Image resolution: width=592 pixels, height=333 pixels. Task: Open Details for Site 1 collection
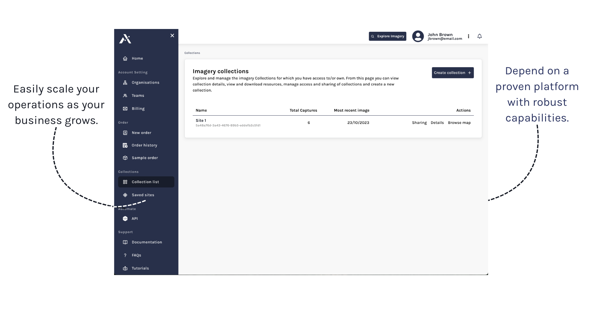(x=437, y=123)
